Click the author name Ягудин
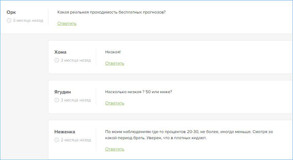Screen dimensions: 293x160 pos(63,92)
